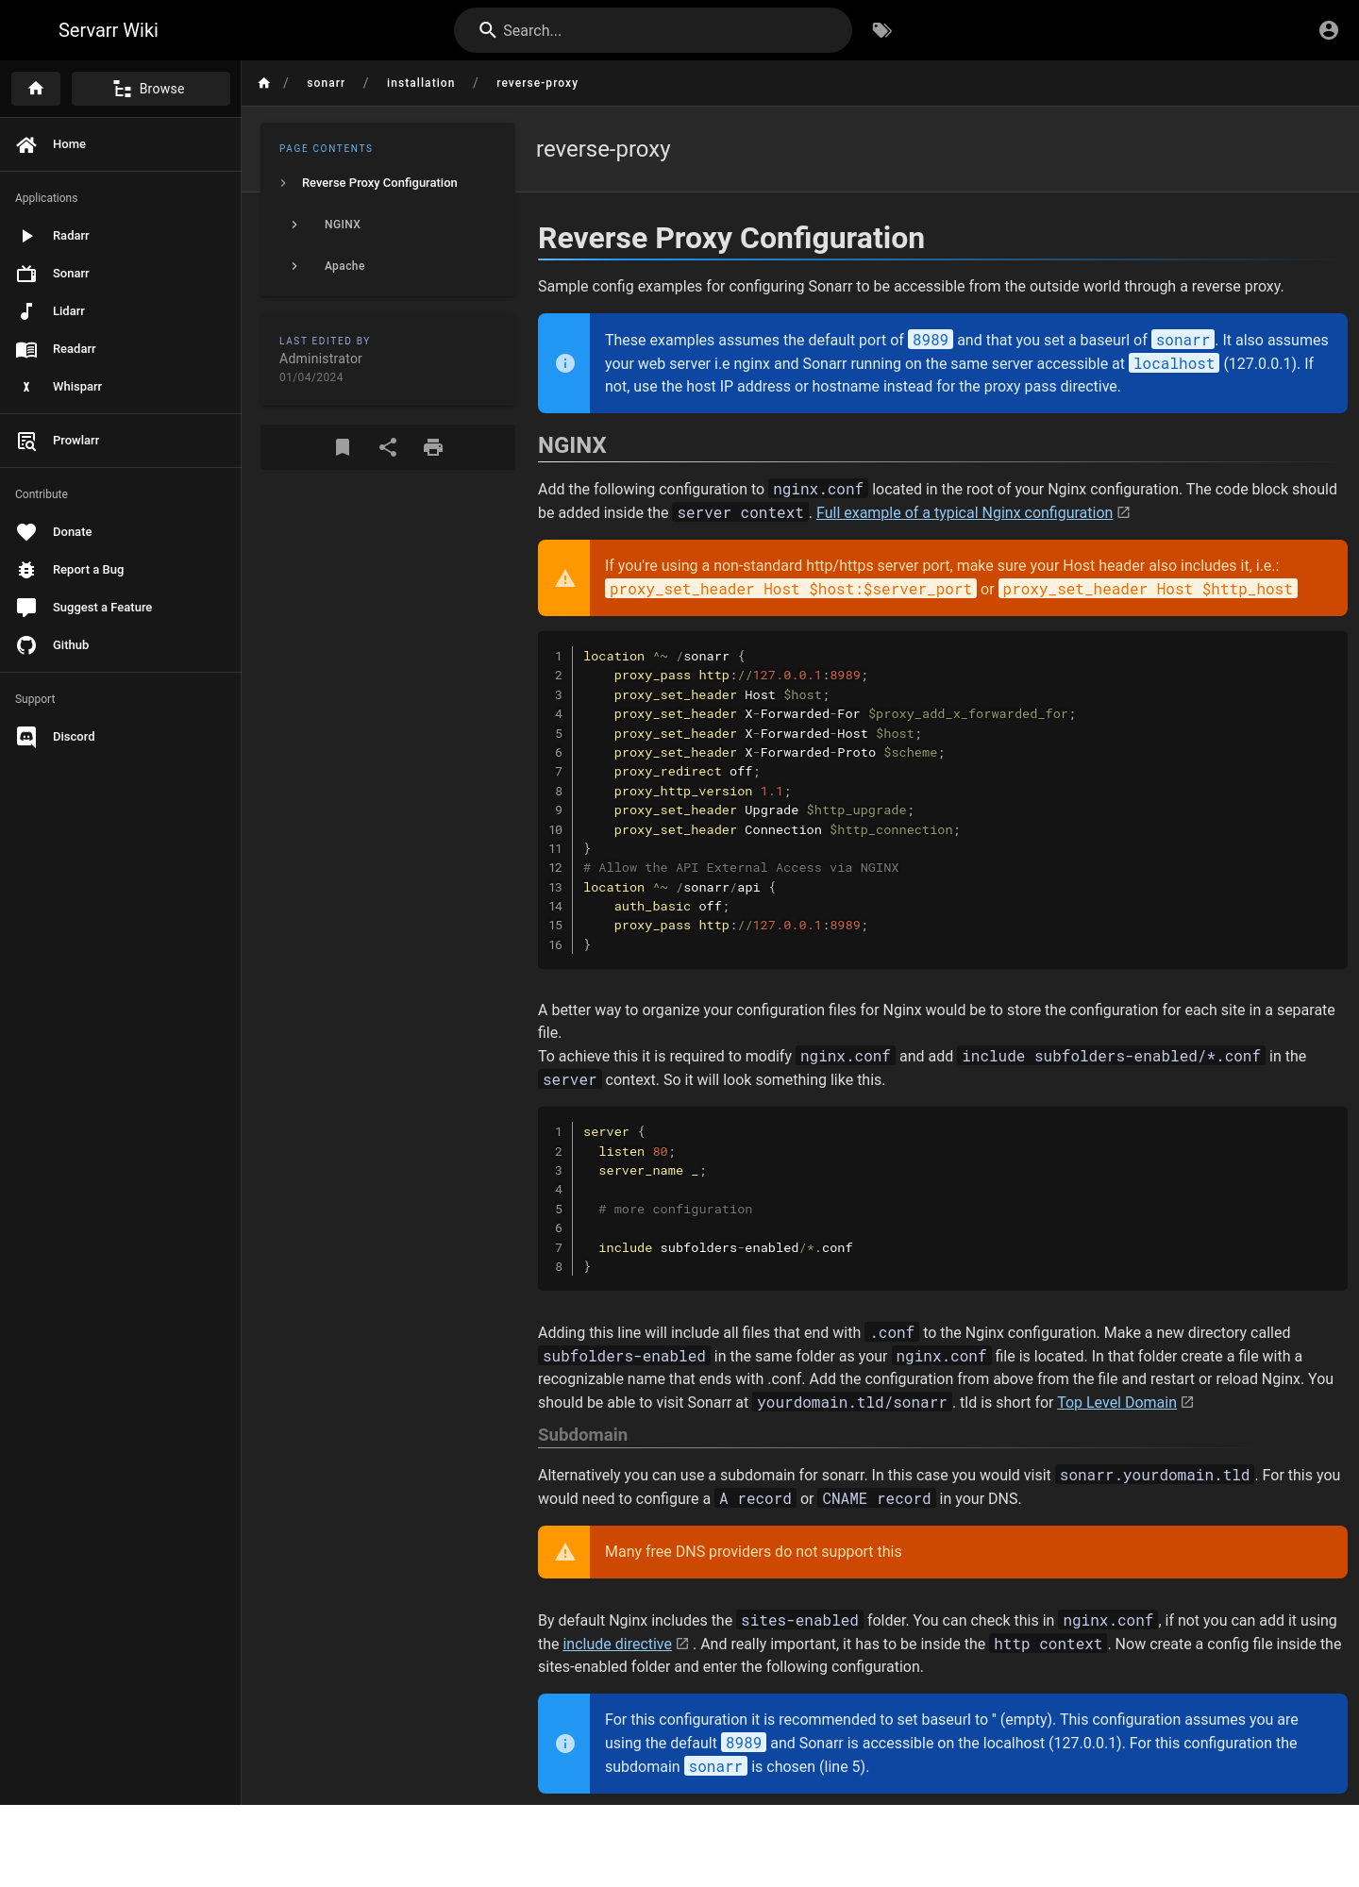
Task: Click the Readarr book icon
Action: tap(26, 349)
